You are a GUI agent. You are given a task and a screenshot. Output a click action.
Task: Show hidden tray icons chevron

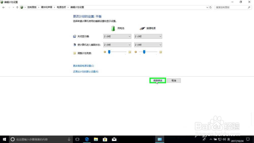tap(211, 139)
